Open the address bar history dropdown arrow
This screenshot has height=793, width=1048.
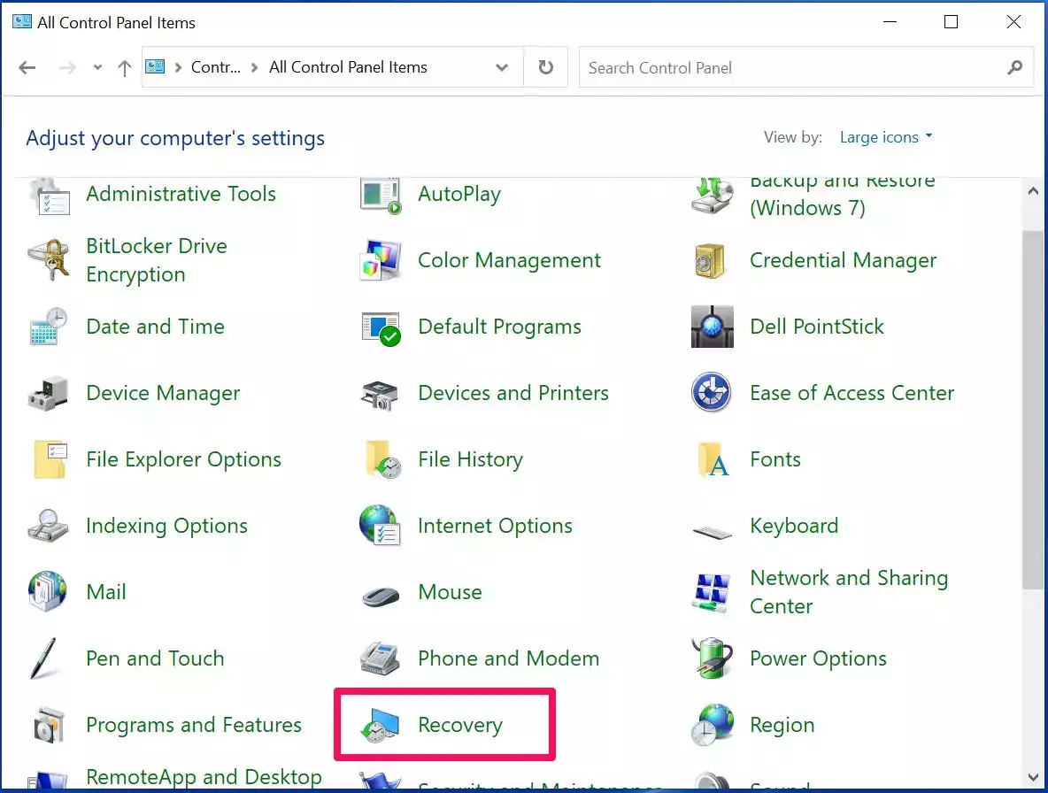tap(502, 68)
